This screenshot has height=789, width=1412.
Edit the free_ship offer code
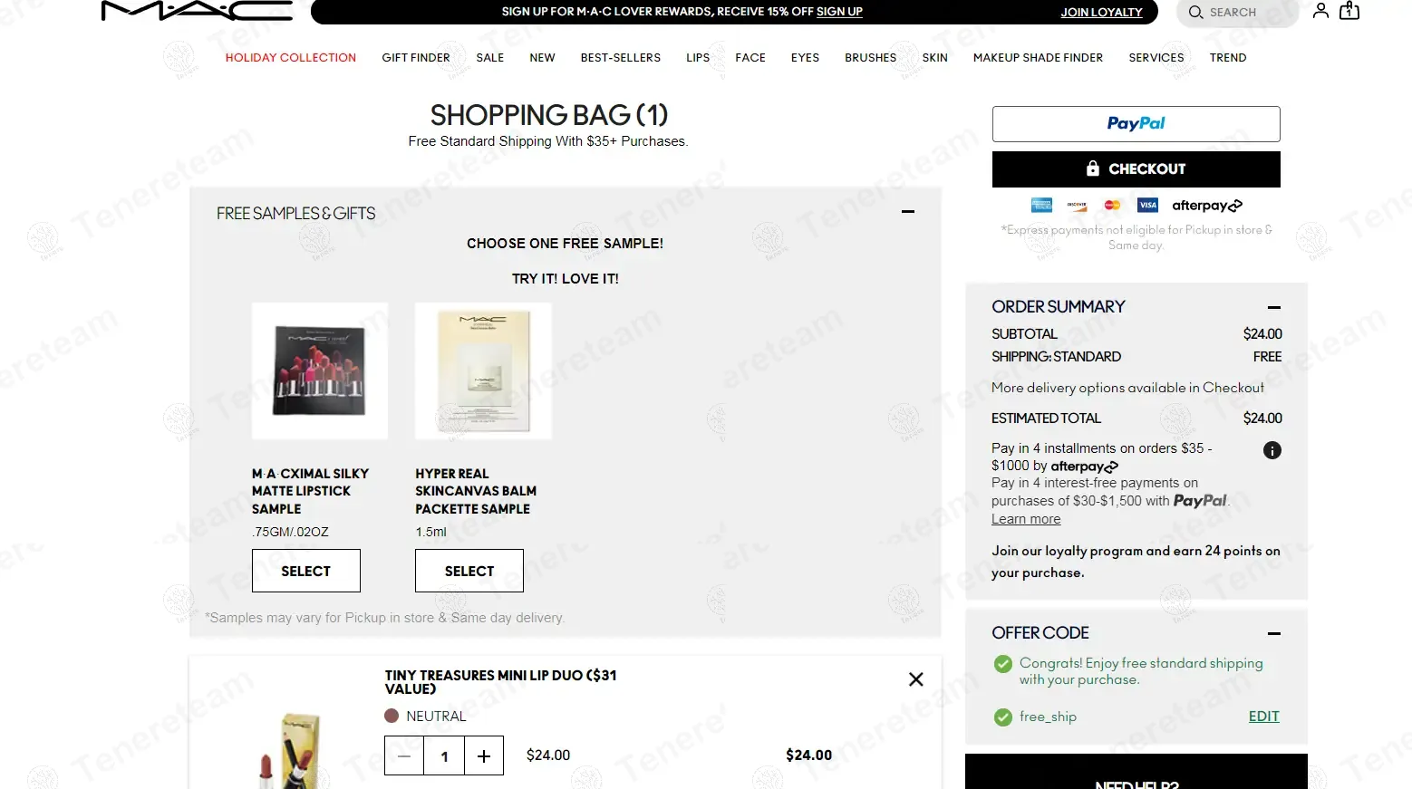[1263, 717]
